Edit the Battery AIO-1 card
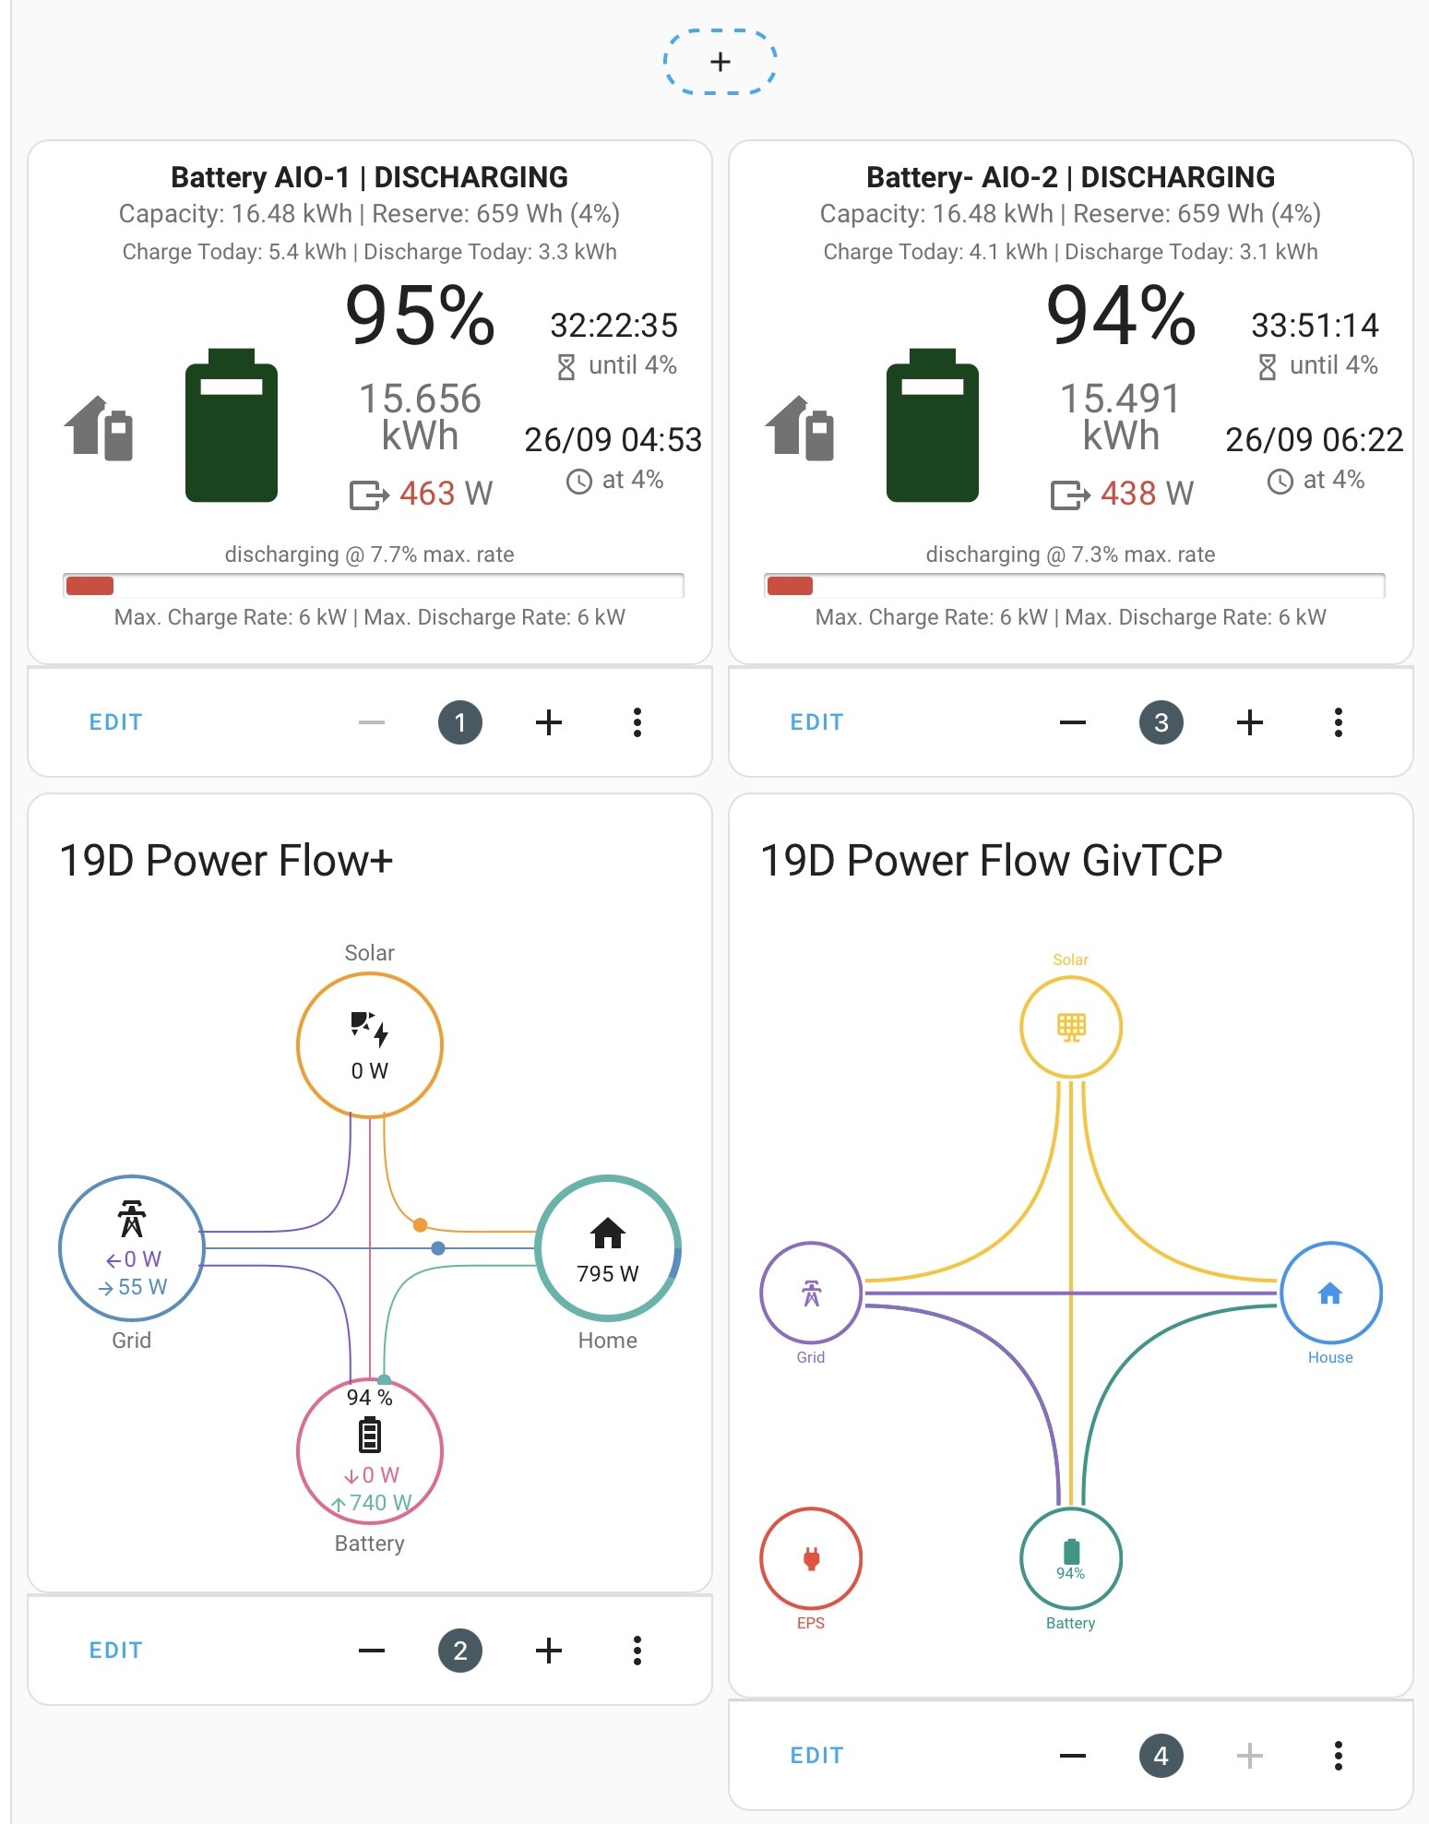This screenshot has height=1824, width=1429. click(115, 722)
